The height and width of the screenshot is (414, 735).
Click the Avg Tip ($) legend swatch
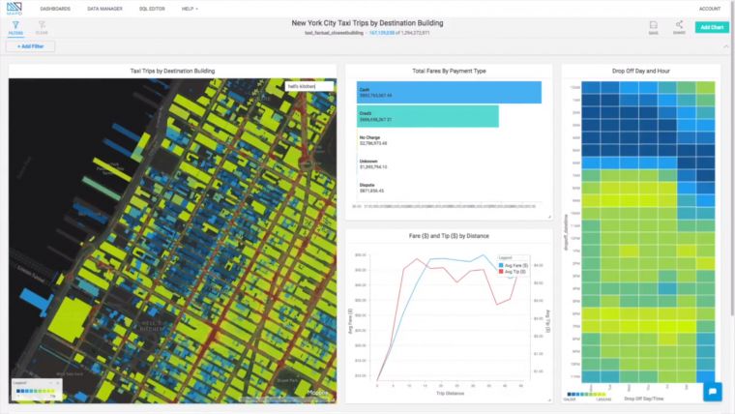[501, 272]
